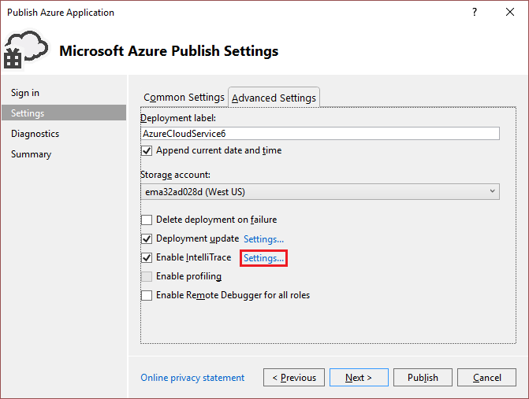Click the Storage account label
This screenshot has height=399, width=529.
175,175
